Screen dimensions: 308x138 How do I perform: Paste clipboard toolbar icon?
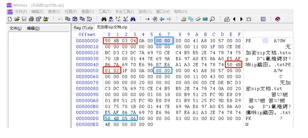coord(75,19)
